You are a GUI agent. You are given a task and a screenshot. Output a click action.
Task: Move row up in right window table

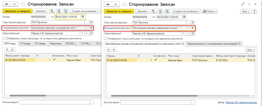point(109,50)
